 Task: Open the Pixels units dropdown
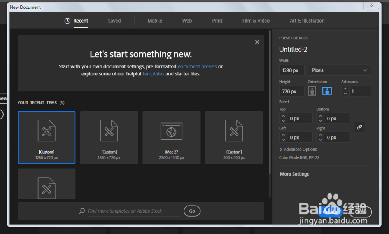point(339,70)
